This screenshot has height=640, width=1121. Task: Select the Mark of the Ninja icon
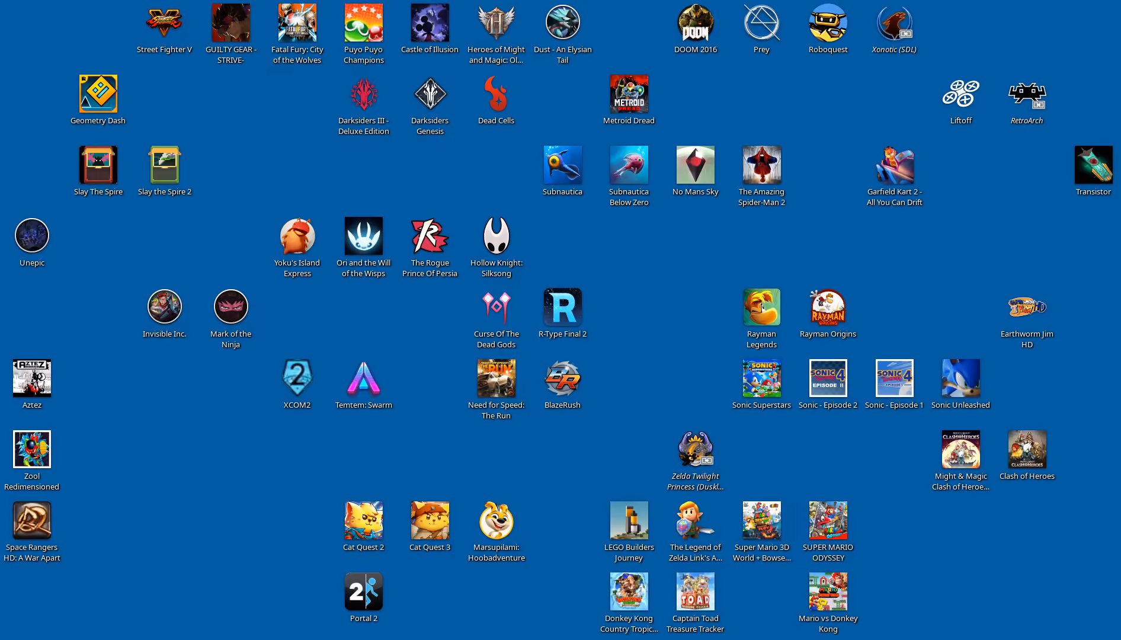[x=230, y=307]
